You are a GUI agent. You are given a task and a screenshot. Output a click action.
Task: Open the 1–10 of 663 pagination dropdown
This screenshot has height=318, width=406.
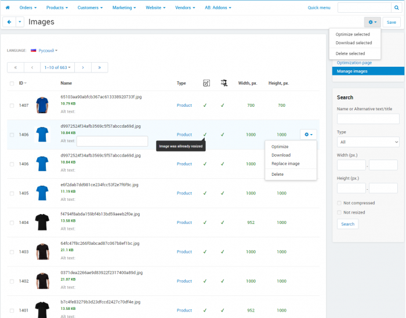point(57,67)
